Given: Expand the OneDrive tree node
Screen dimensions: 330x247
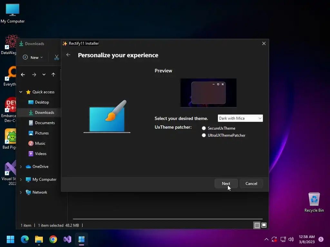Looking at the screenshot, I should (21, 167).
